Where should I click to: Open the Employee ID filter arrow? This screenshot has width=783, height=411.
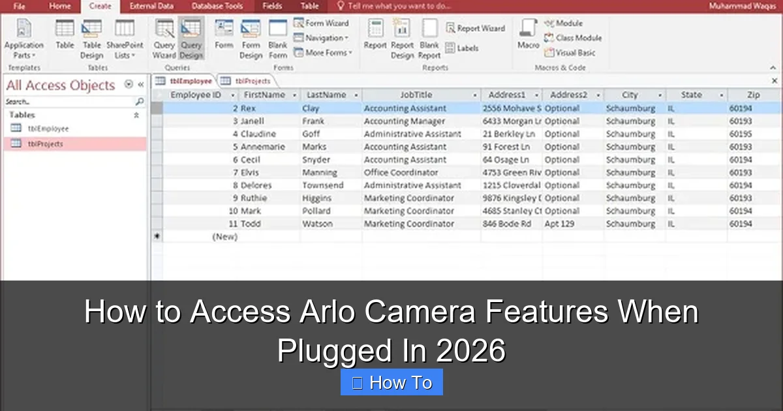click(232, 95)
